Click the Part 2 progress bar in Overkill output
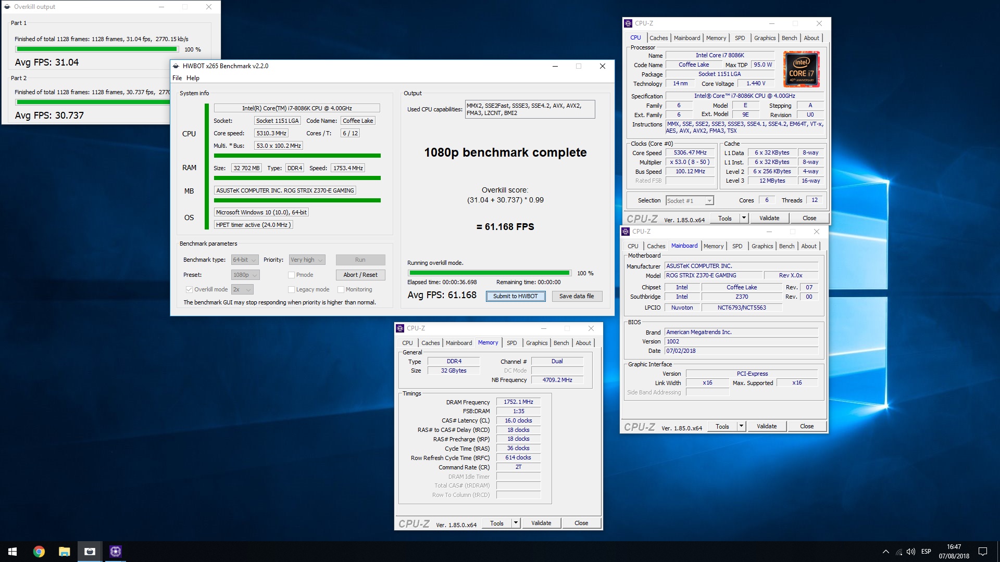This screenshot has height=562, width=1000. pyautogui.click(x=93, y=103)
